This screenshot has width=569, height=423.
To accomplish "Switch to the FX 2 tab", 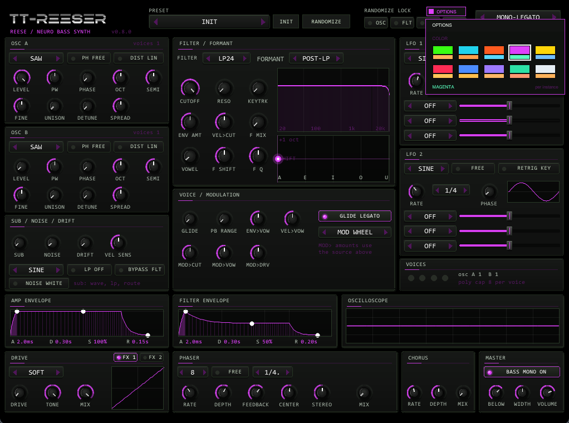I will (151, 357).
